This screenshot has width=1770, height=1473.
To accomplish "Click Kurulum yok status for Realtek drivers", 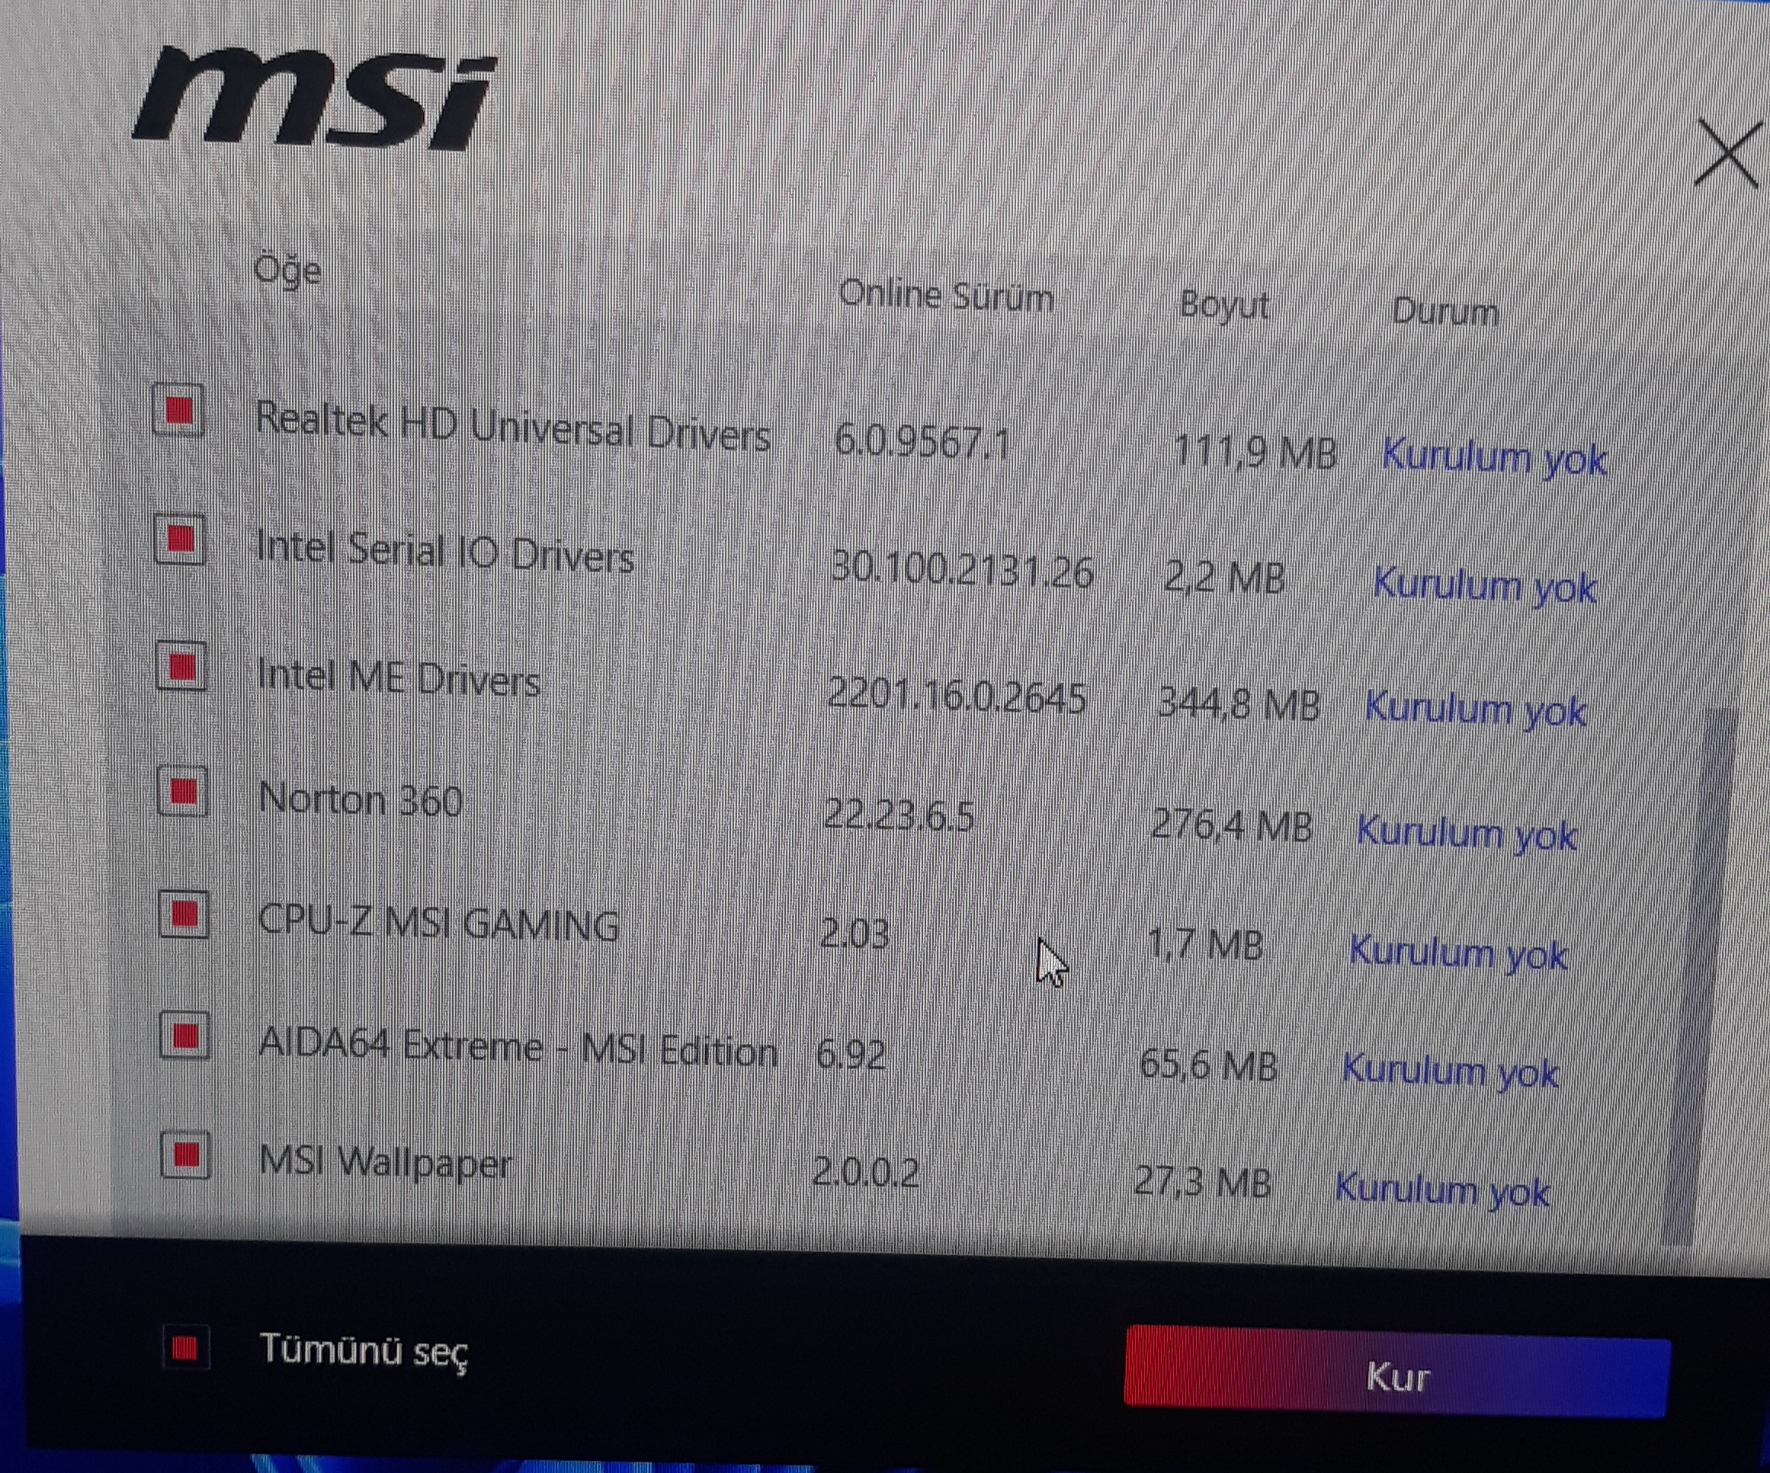I will pyautogui.click(x=1493, y=457).
